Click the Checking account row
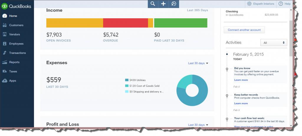This screenshot has height=136, width=302. (252, 13)
